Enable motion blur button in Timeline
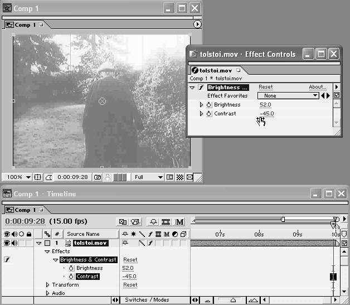 pos(180,222)
